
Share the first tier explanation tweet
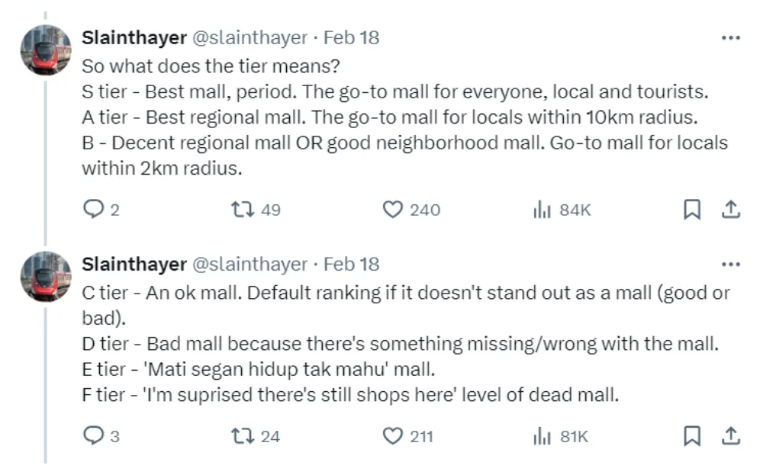[730, 210]
